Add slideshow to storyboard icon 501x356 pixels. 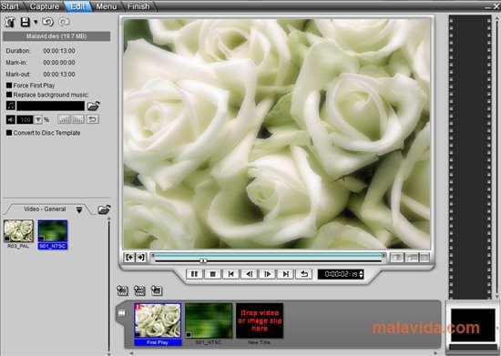139,290
